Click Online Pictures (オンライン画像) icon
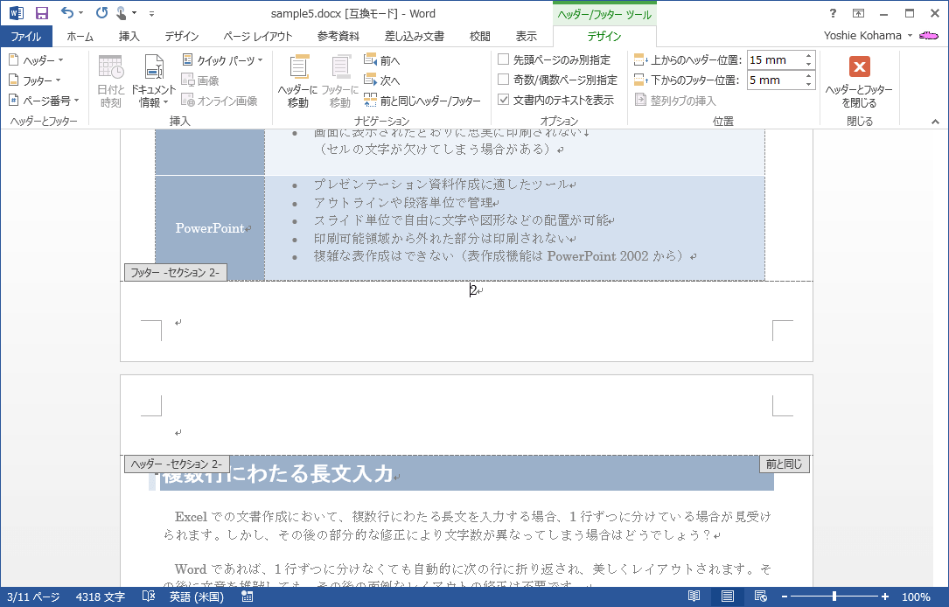 click(x=220, y=101)
